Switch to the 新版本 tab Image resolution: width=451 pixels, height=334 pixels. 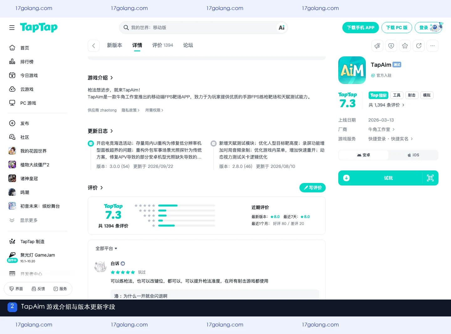[115, 45]
